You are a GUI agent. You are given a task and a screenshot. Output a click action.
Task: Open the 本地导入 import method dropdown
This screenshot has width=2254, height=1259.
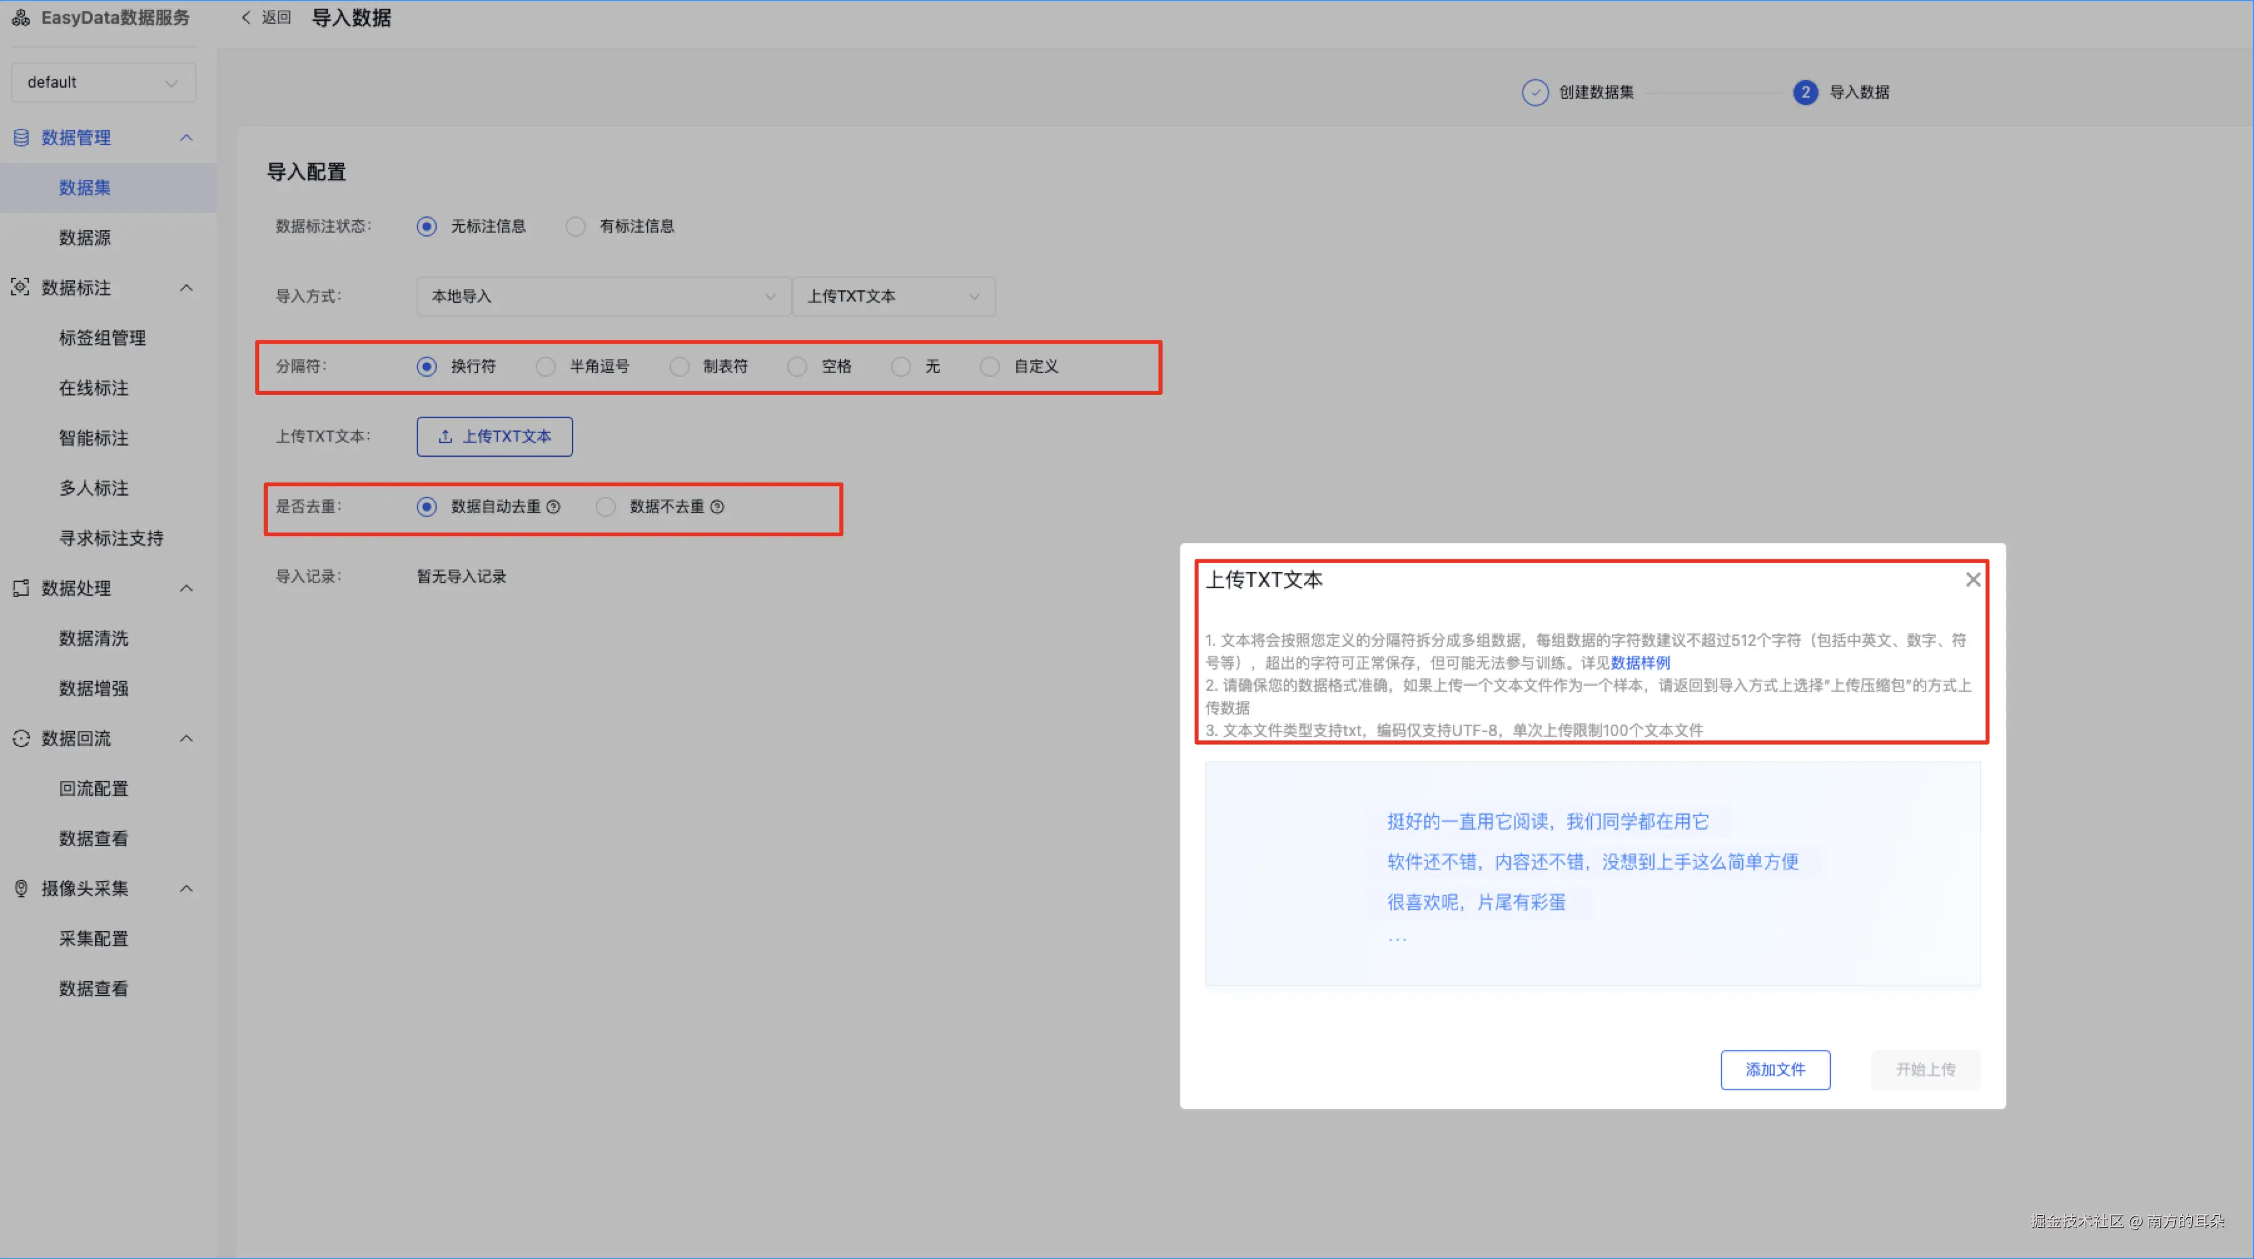603,296
